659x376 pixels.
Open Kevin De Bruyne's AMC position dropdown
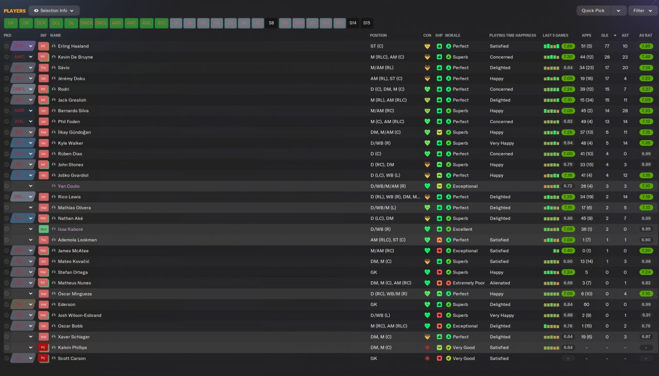pyautogui.click(x=23, y=57)
